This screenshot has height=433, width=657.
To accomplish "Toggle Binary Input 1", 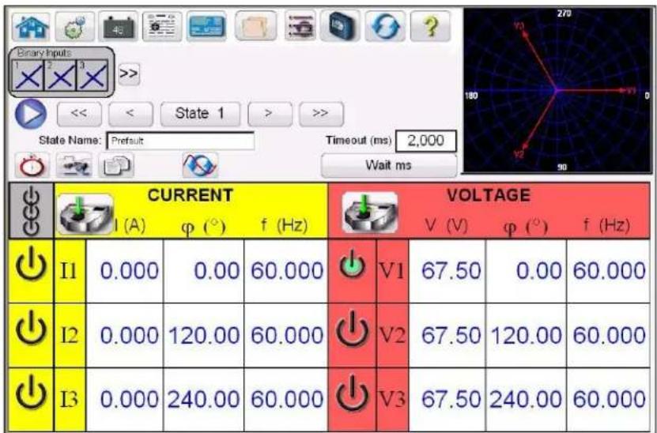I will coord(28,76).
